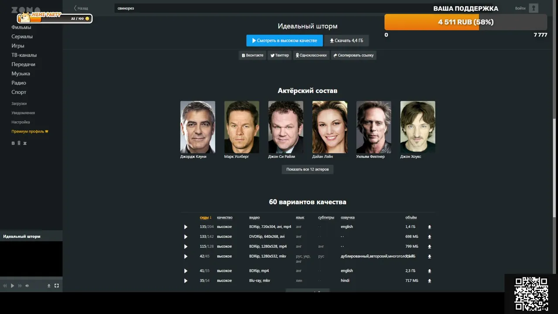Play the 1,4 ГБ BDRip 720x304 variant
Image resolution: width=558 pixels, height=314 pixels.
point(186,227)
